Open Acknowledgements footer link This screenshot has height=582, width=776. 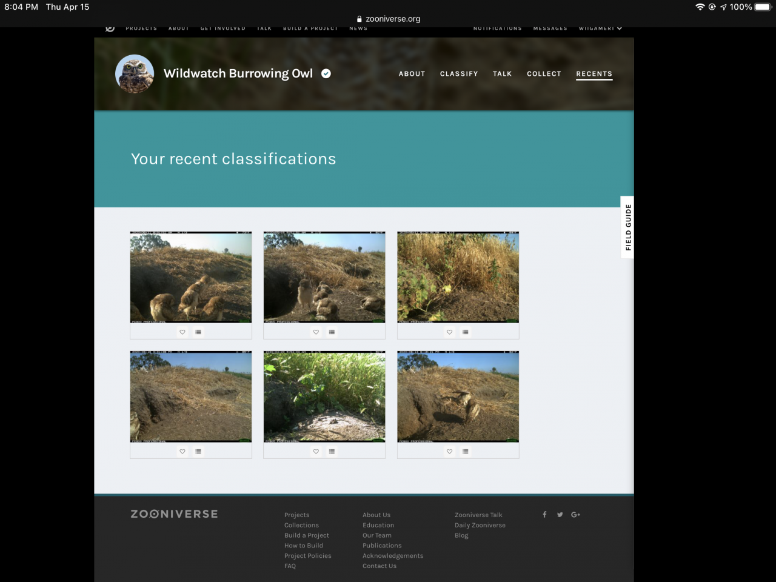click(x=393, y=556)
